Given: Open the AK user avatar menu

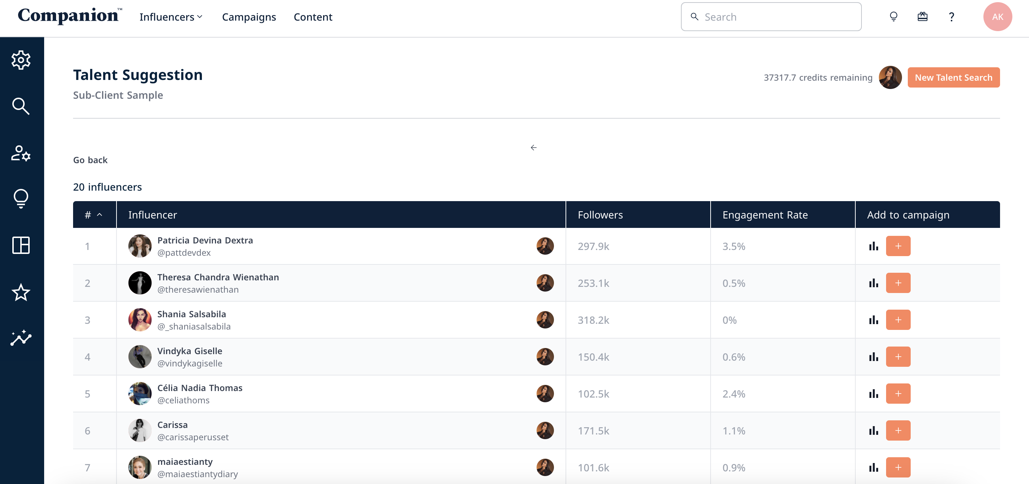Looking at the screenshot, I should click(997, 17).
